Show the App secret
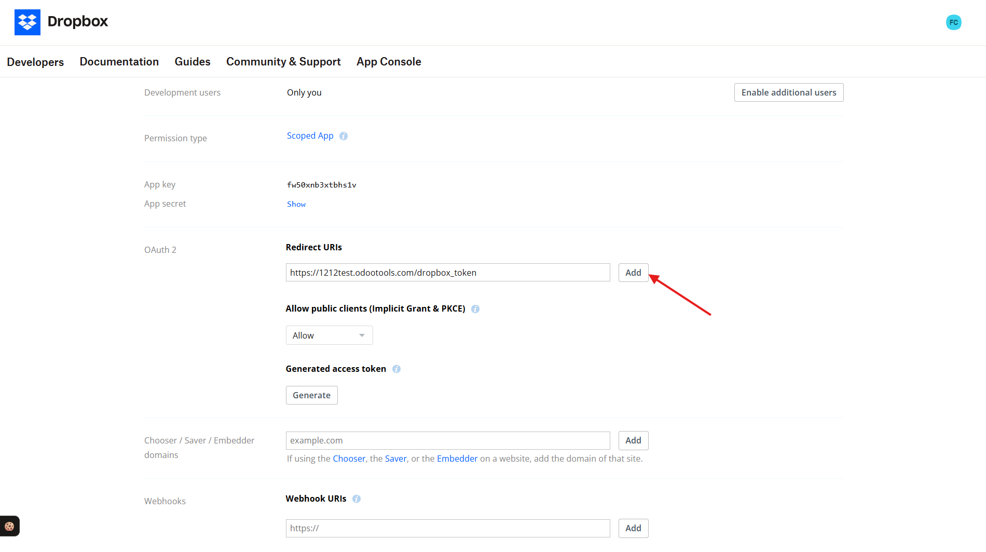 pyautogui.click(x=296, y=204)
